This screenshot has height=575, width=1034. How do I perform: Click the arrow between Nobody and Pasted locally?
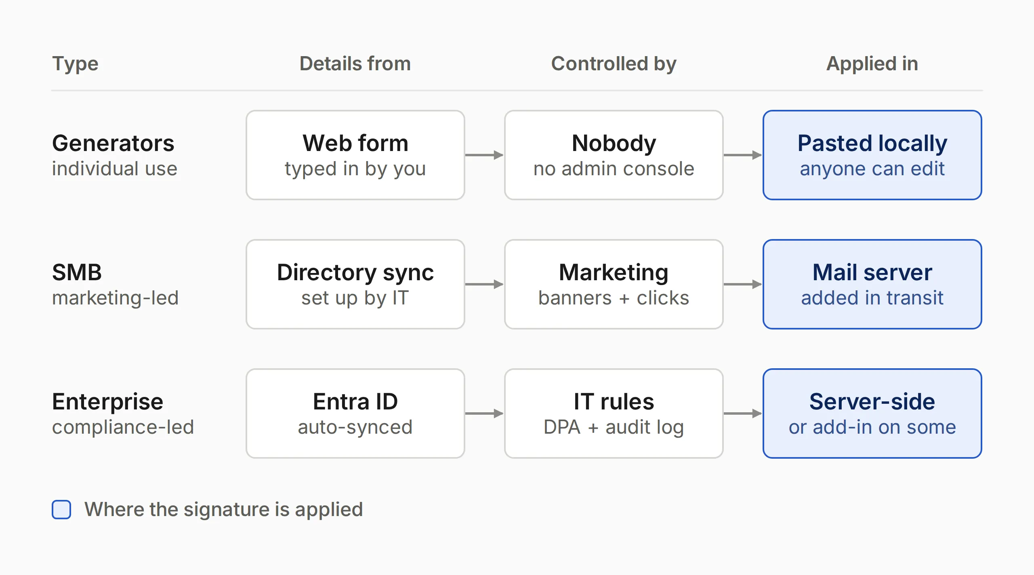(x=743, y=155)
